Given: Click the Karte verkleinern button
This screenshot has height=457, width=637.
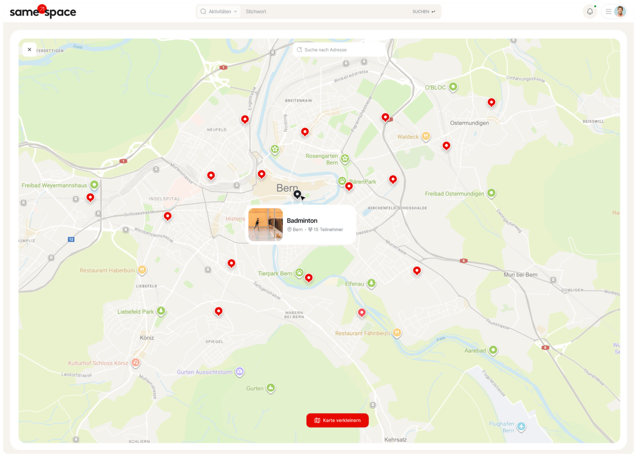Looking at the screenshot, I should pyautogui.click(x=337, y=420).
